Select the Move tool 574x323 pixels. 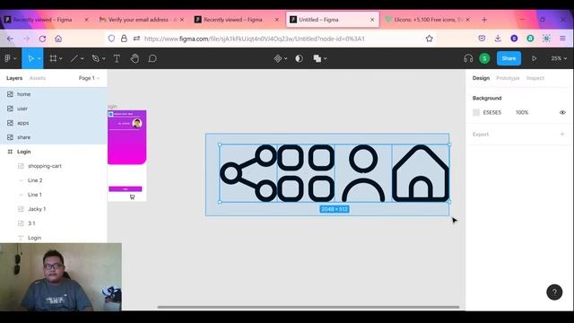[30, 58]
